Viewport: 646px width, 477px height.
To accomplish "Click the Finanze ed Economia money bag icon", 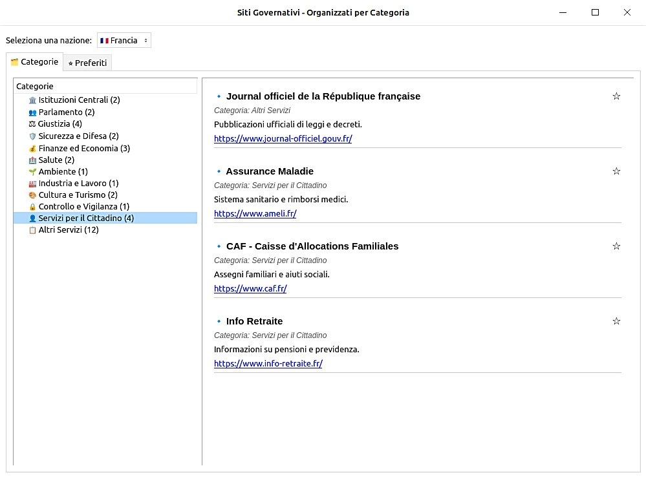I will 32,149.
